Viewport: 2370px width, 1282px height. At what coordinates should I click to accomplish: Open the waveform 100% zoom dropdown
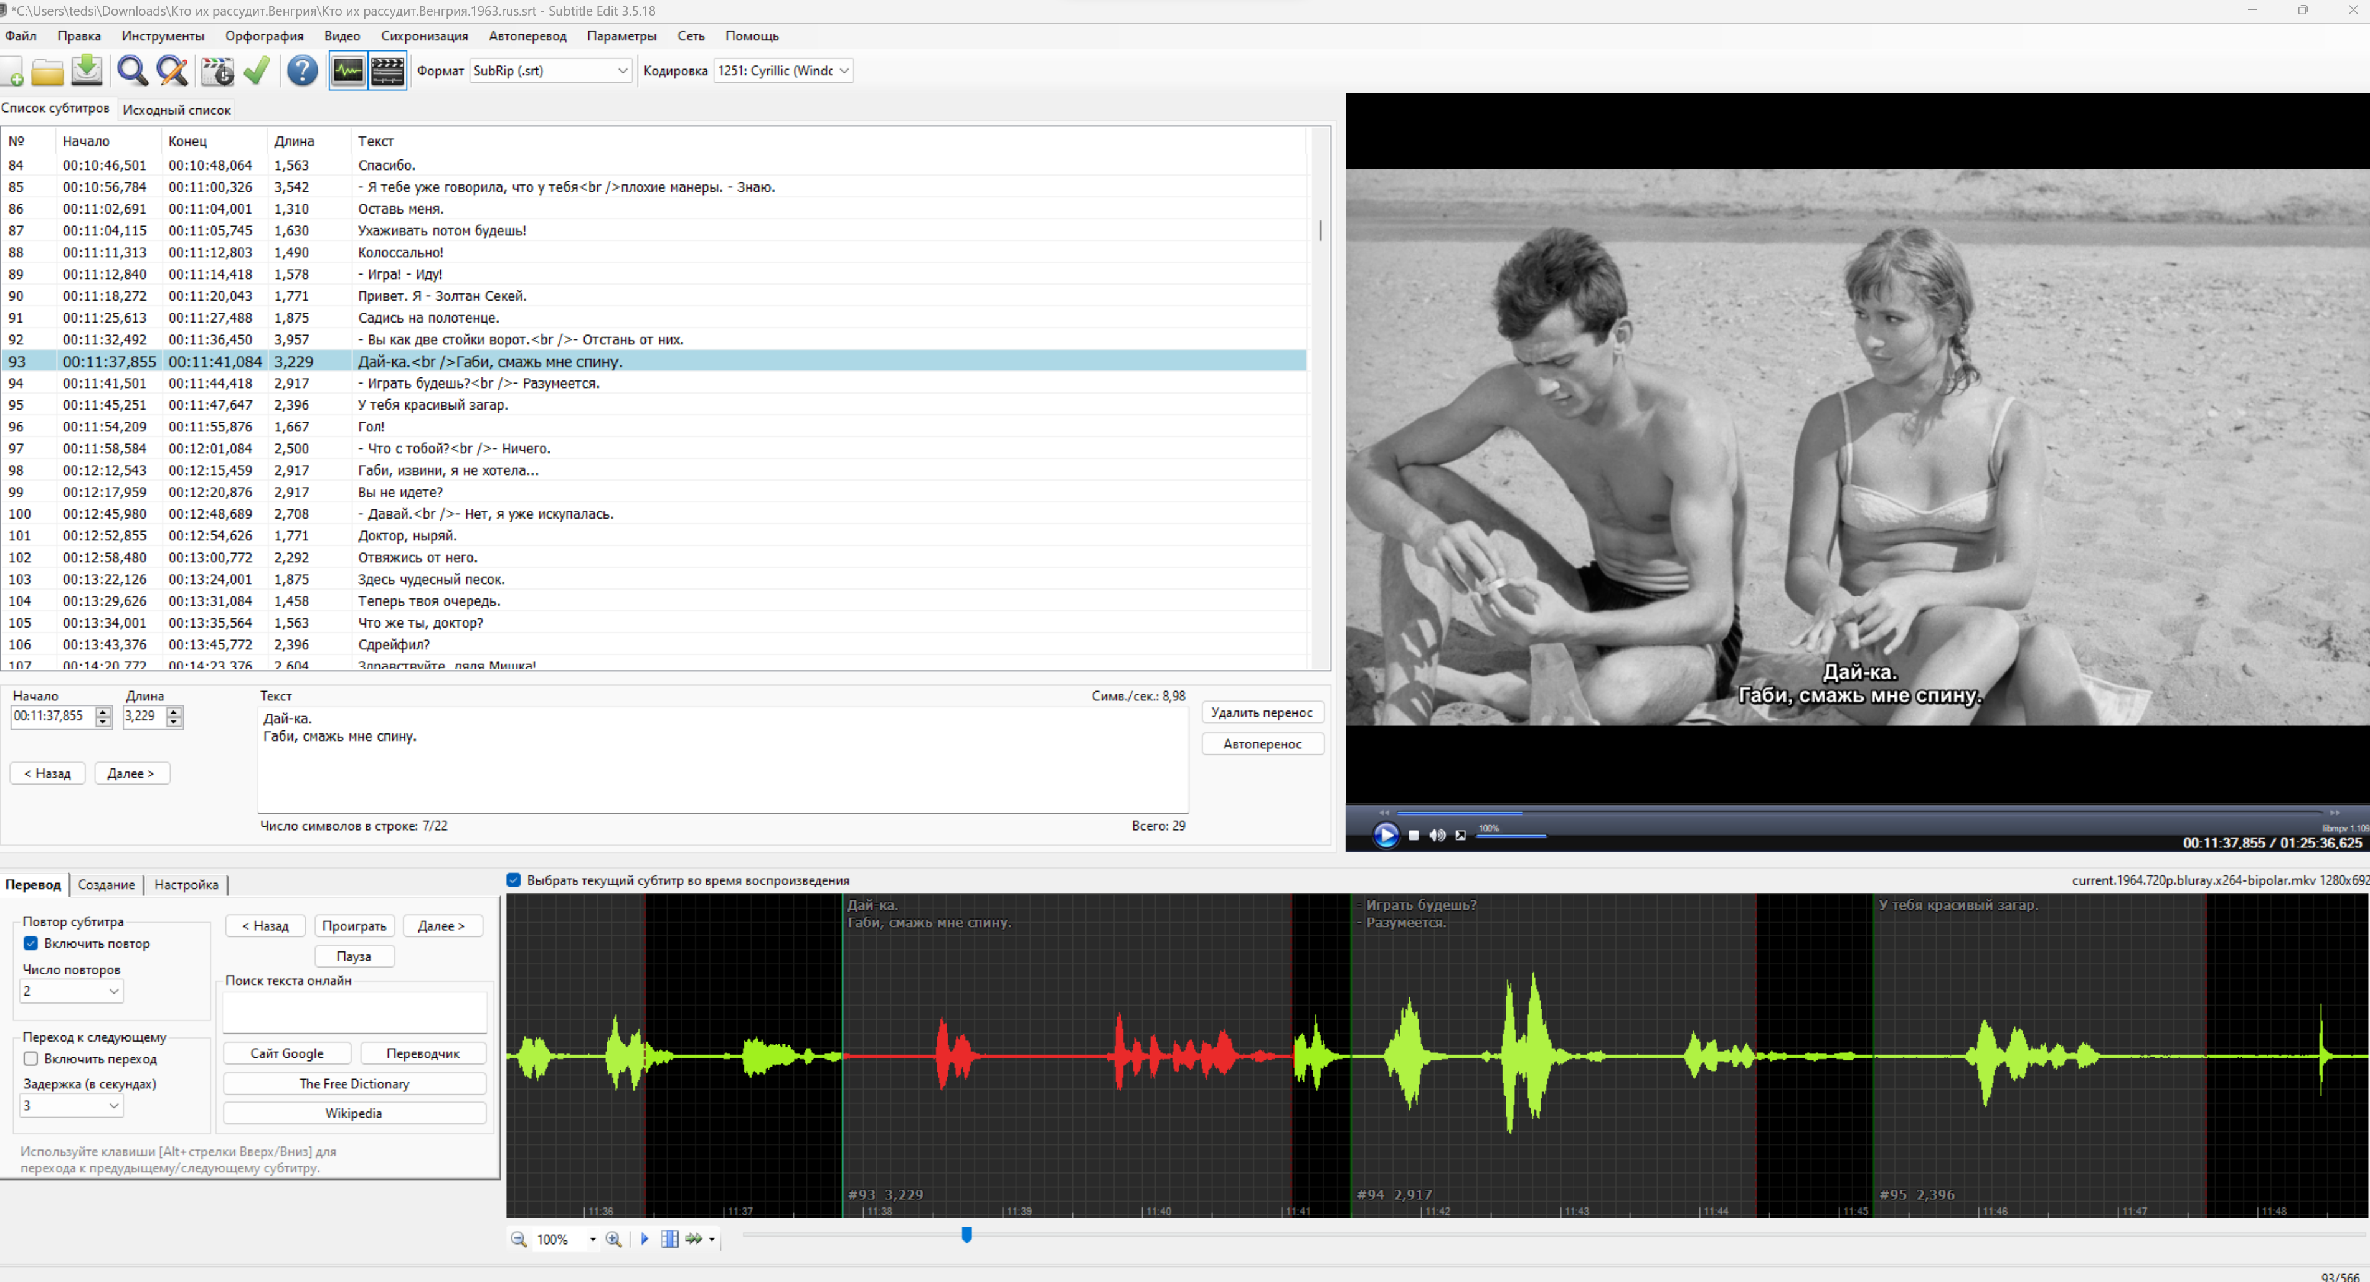[593, 1240]
